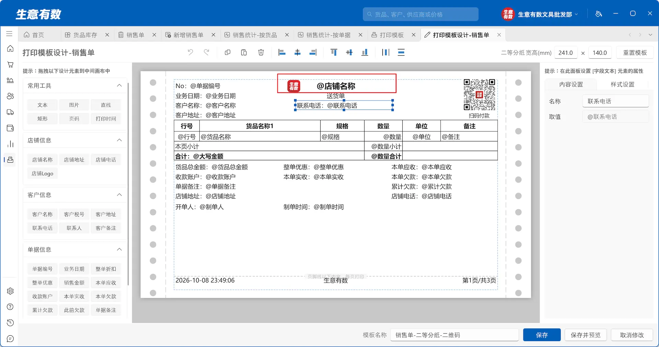
Task: Click the 保存并预览 button
Action: [x=586, y=335]
